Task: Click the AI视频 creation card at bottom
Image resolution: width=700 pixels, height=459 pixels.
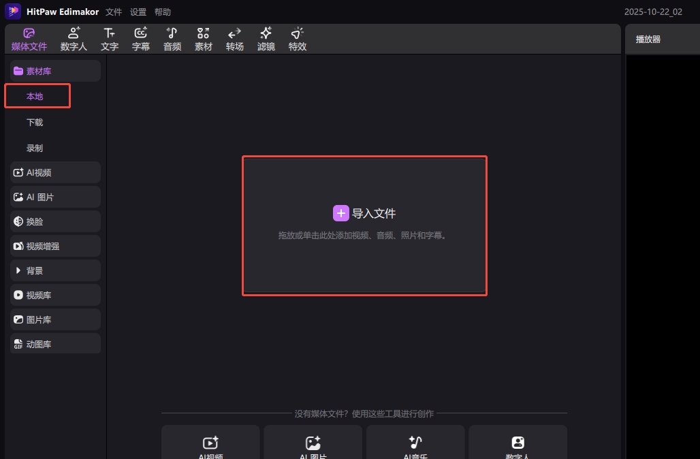Action: (x=210, y=446)
